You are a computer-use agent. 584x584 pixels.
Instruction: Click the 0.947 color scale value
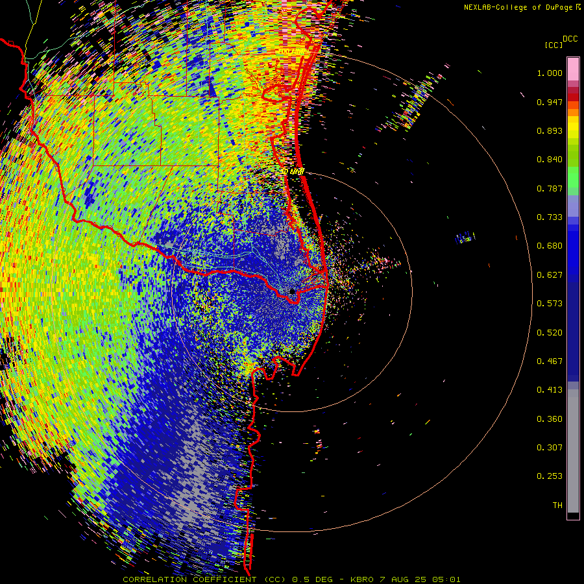click(550, 102)
